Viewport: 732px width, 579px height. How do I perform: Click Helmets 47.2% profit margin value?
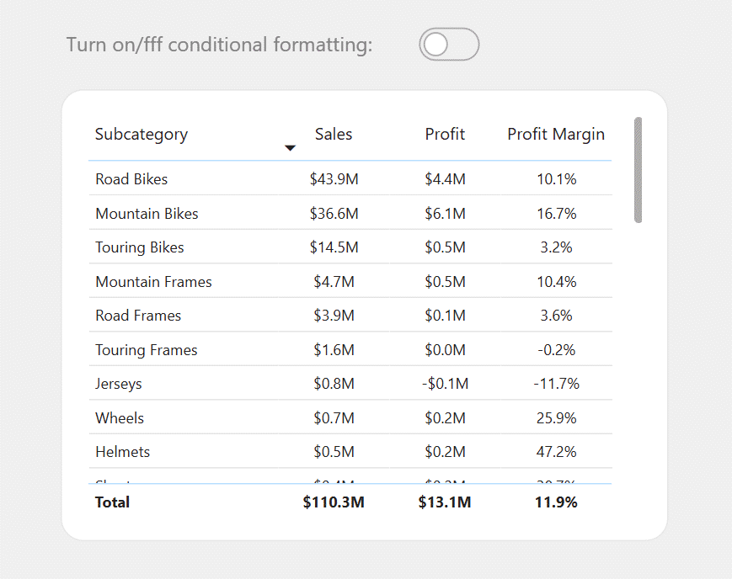point(556,452)
